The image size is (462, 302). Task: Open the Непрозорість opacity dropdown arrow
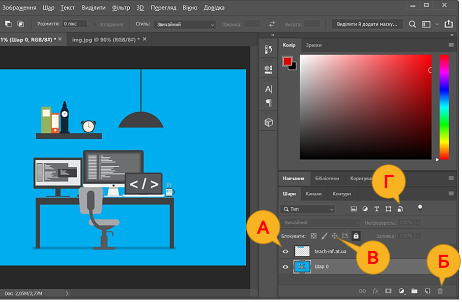coord(418,223)
